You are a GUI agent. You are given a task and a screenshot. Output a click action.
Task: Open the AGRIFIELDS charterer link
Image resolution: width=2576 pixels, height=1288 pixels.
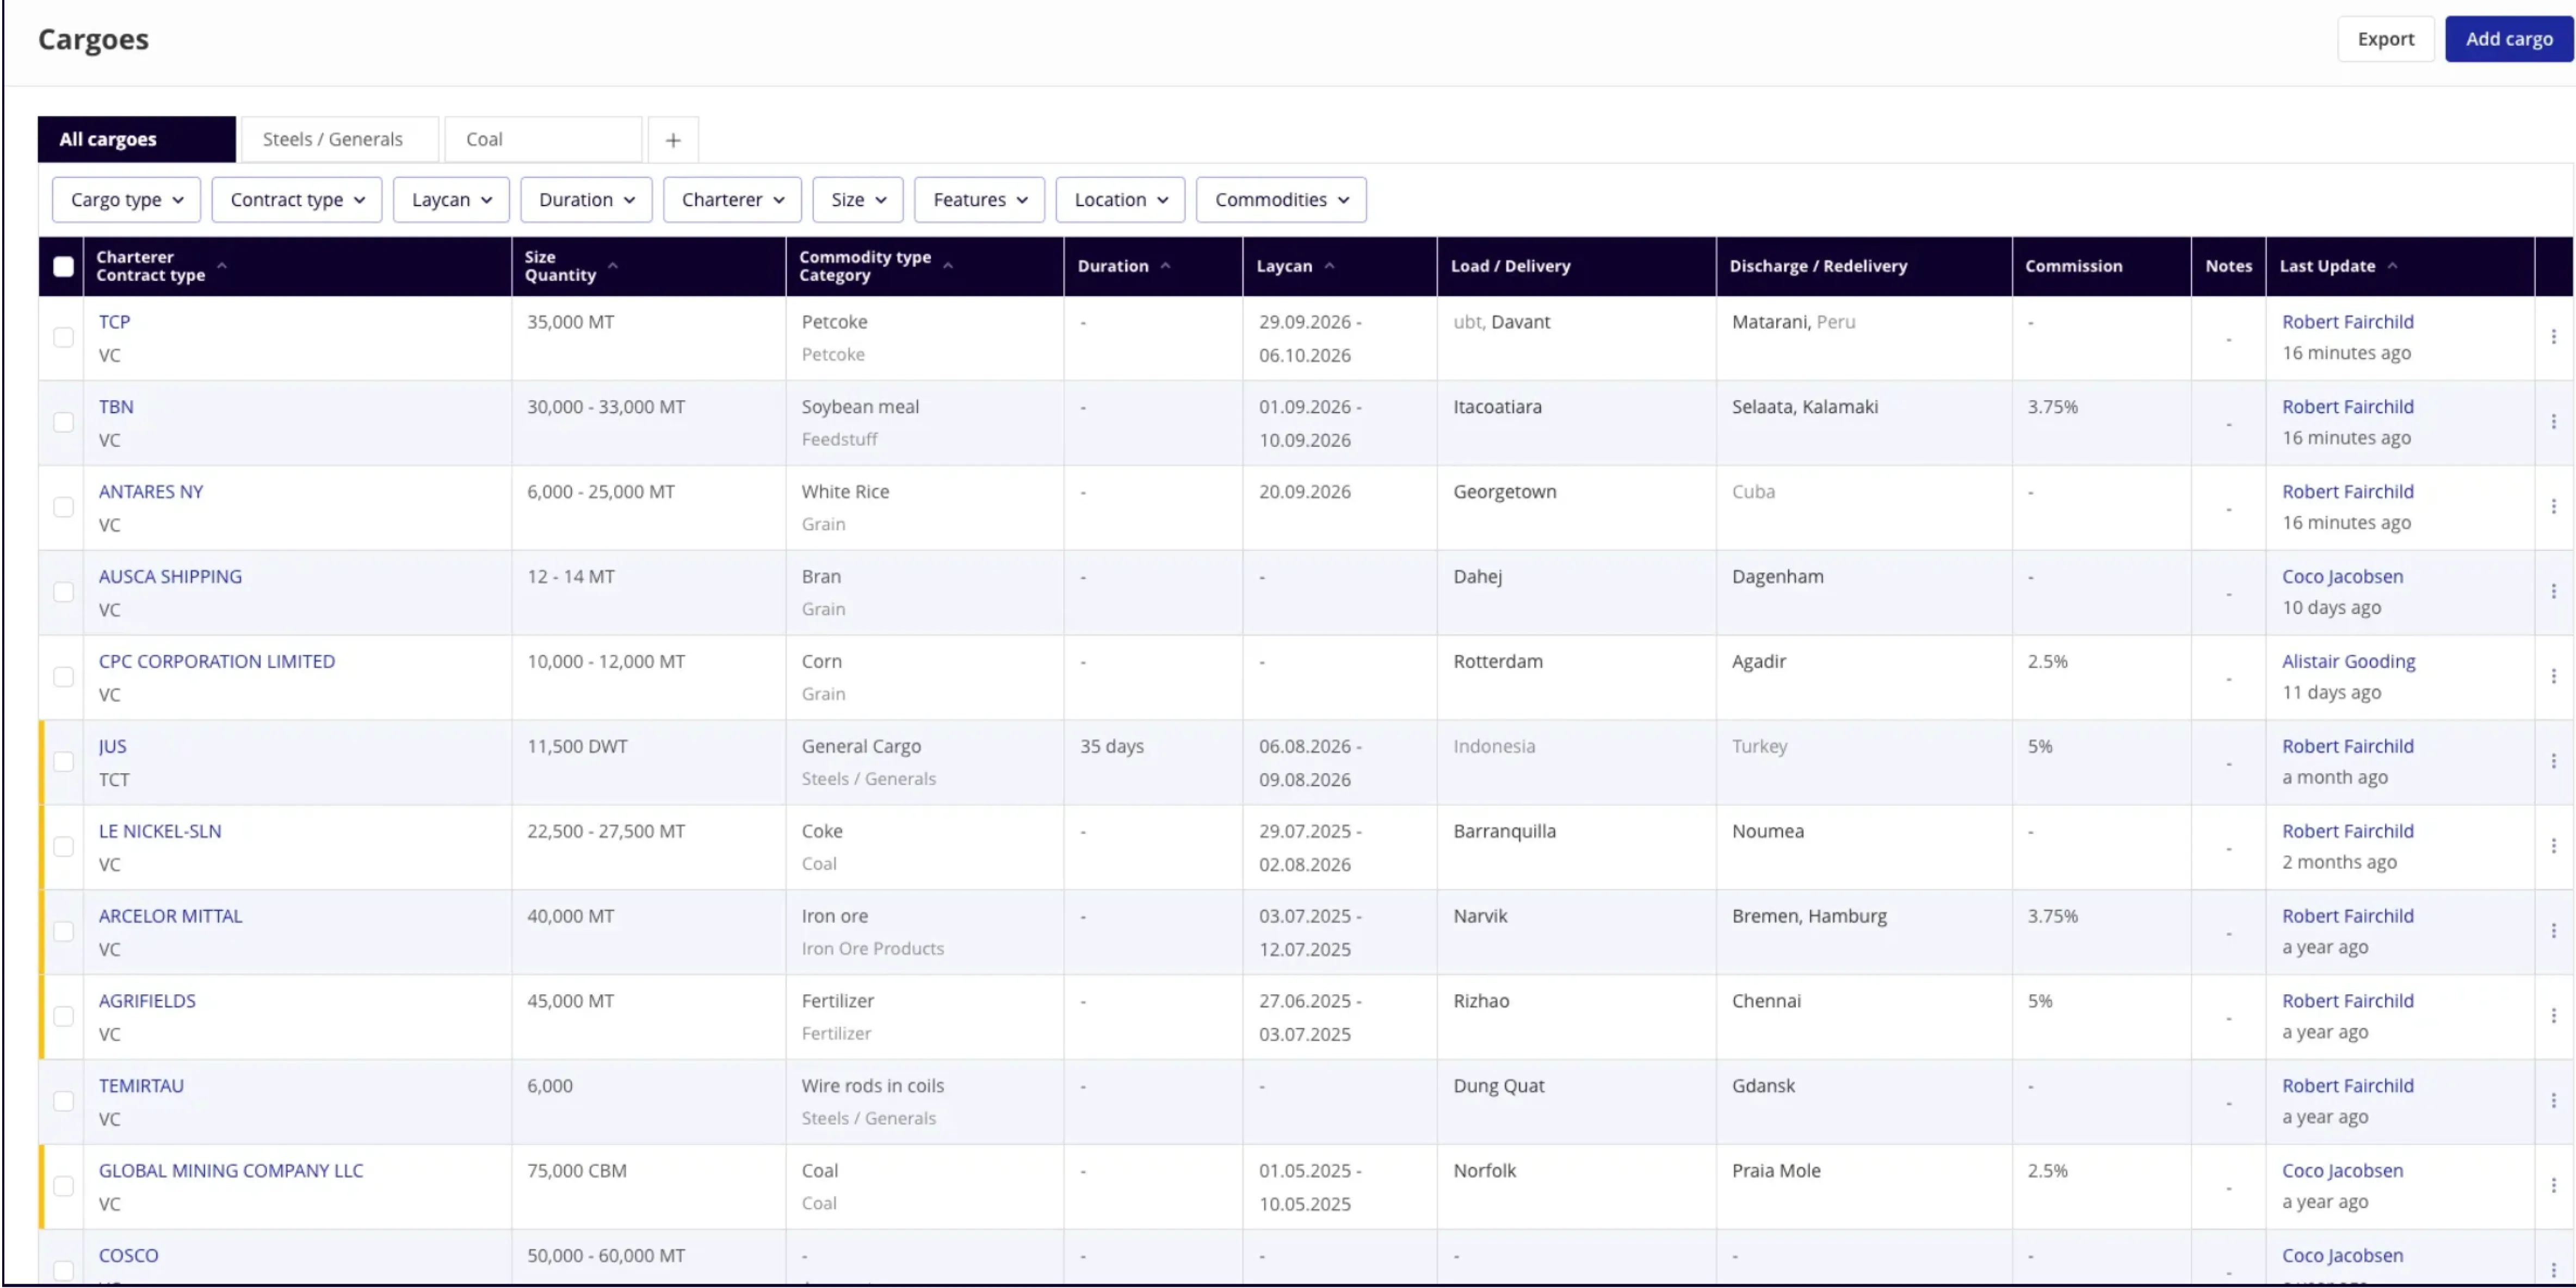(147, 1001)
